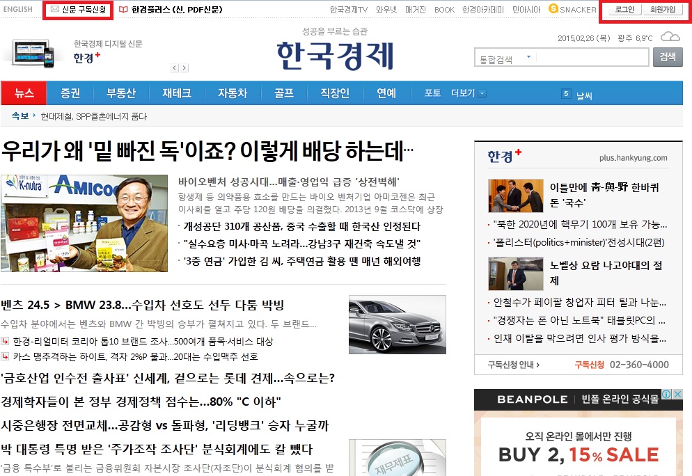Click the 신문 구독신청 link
The image size is (692, 476).
[84, 9]
